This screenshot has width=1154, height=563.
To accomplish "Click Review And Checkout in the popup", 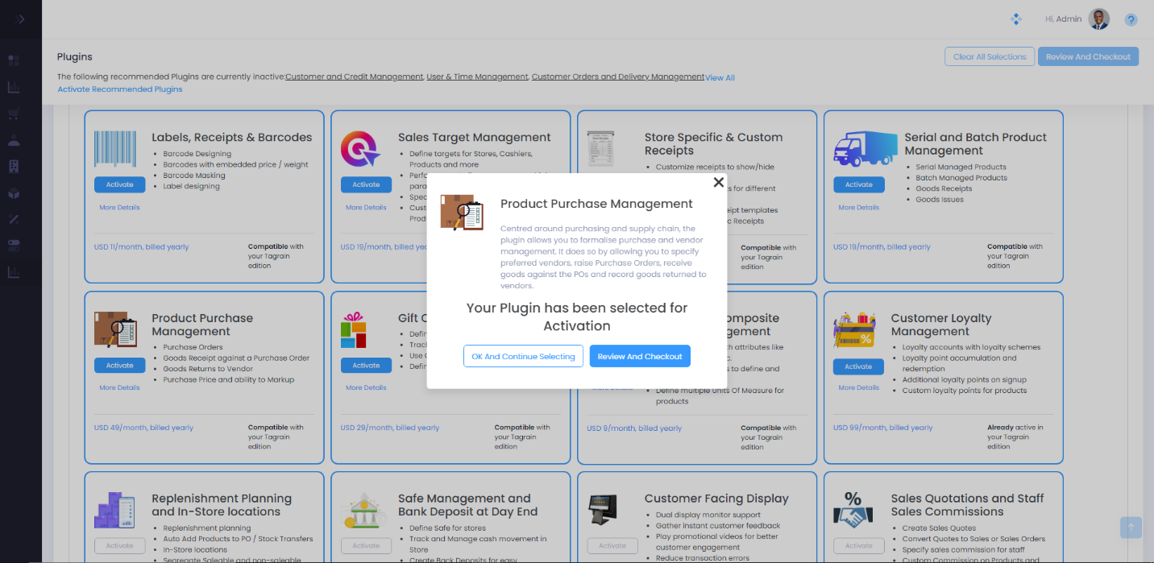I will click(x=639, y=356).
